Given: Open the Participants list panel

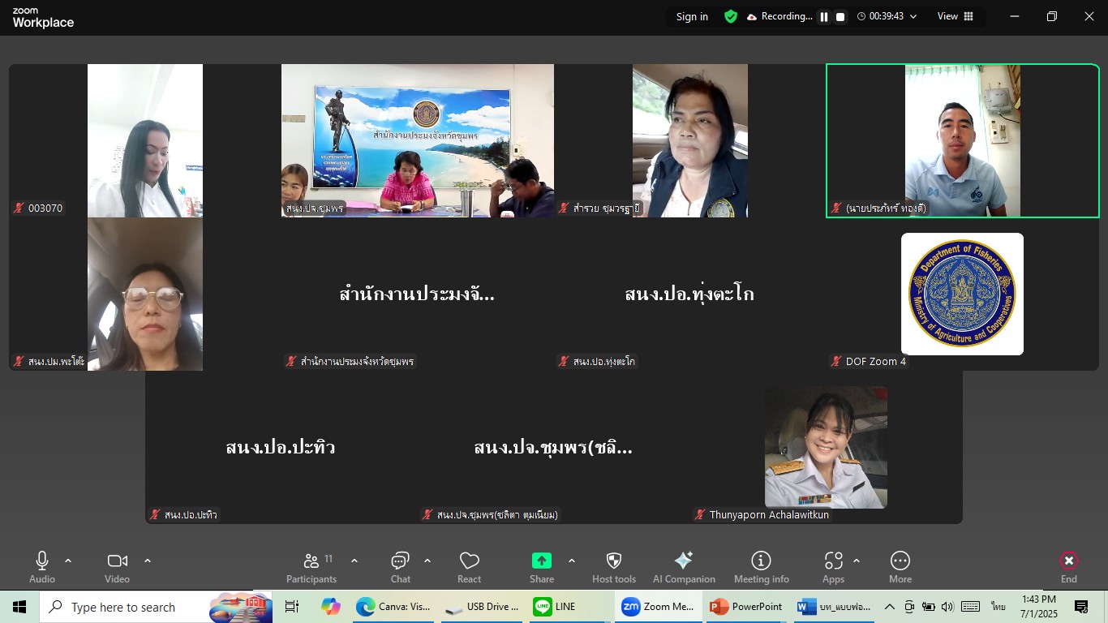Looking at the screenshot, I should click(x=311, y=561).
